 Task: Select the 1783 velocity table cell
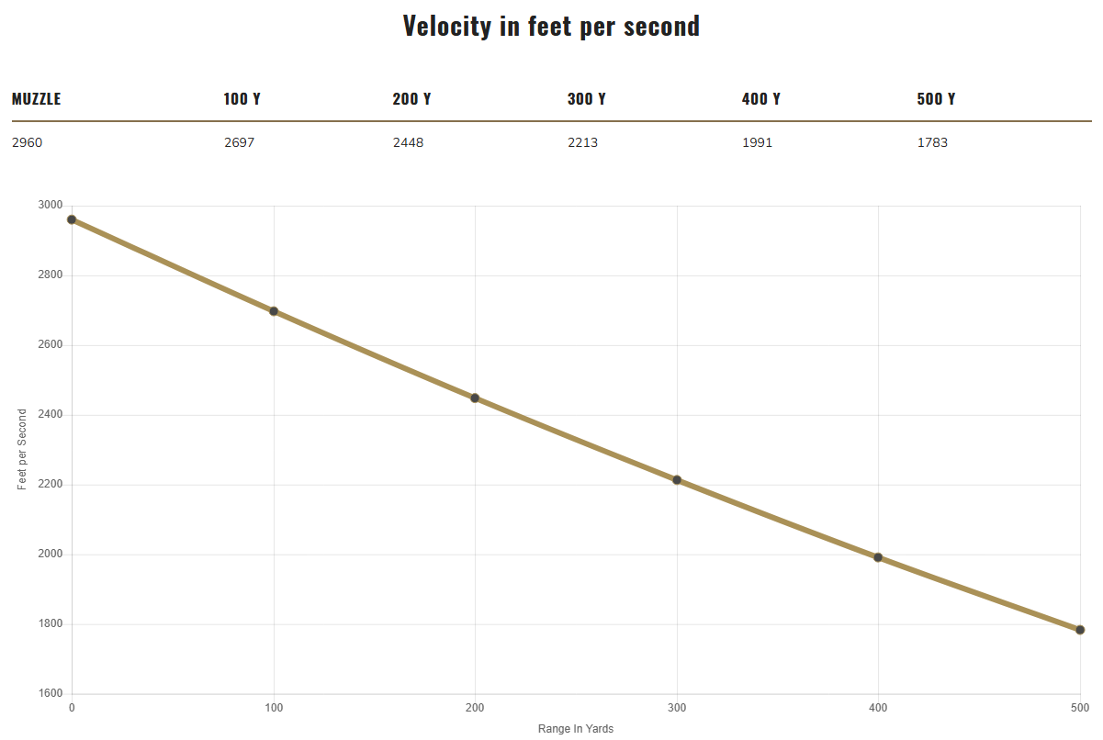pyautogui.click(x=932, y=143)
